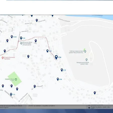Image resolution: width=113 pixels, height=113 pixels.
Task: Open the €72 accommodation marker
Action: tap(62, 70)
